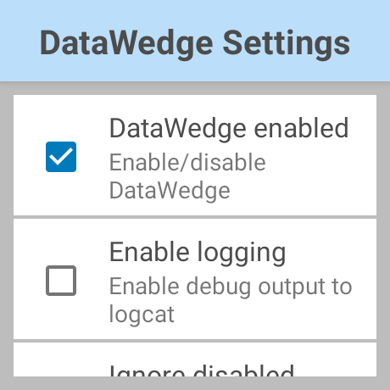Click the 'Settings' word in the header
390x390 pixels.
point(287,43)
